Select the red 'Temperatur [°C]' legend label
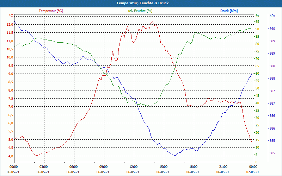 click(x=51, y=11)
